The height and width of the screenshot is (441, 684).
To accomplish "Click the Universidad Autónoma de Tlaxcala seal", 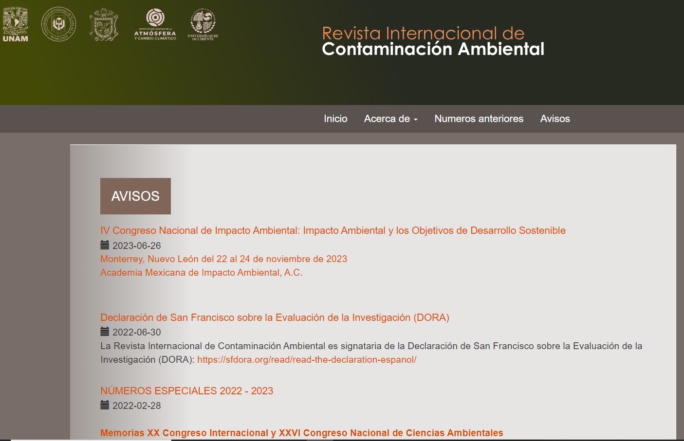I will pos(58,24).
